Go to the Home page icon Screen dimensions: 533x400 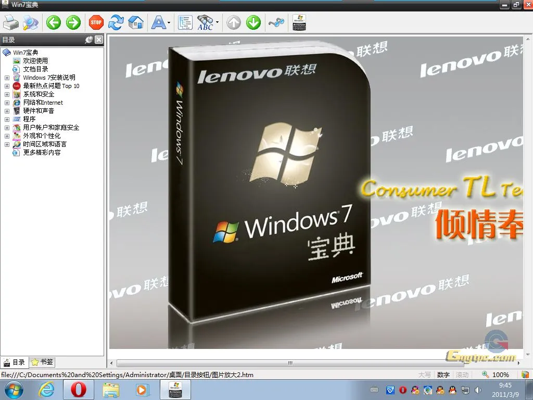click(135, 22)
